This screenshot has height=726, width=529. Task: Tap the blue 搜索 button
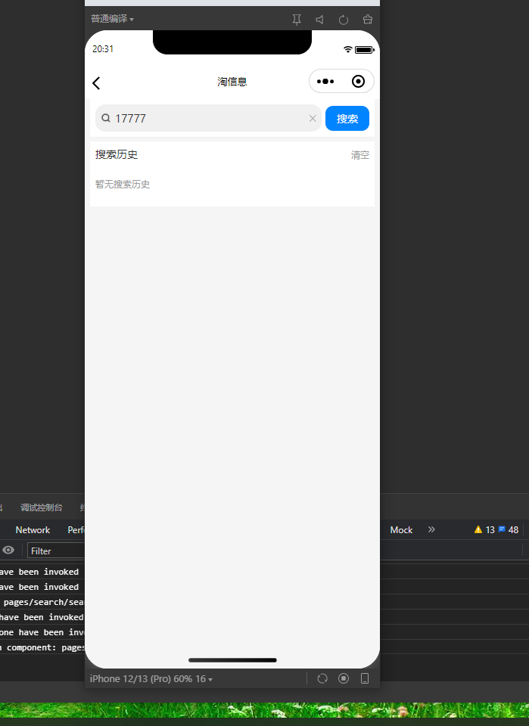coord(347,119)
